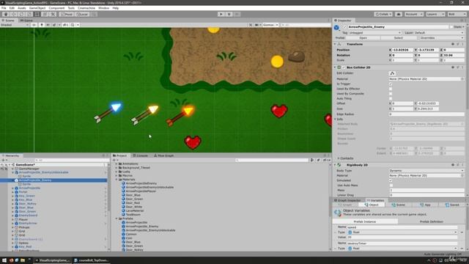Collapse the Materials folder in Project

pos(117,179)
